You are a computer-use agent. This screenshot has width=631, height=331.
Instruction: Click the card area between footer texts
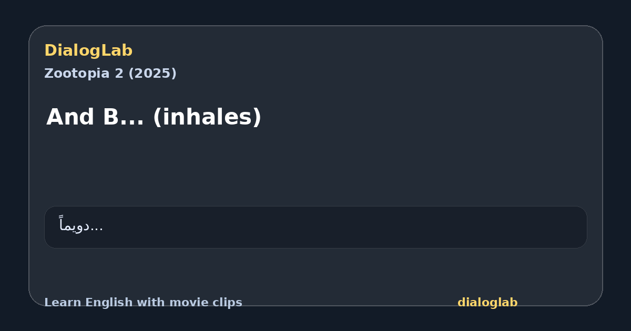coord(350,303)
